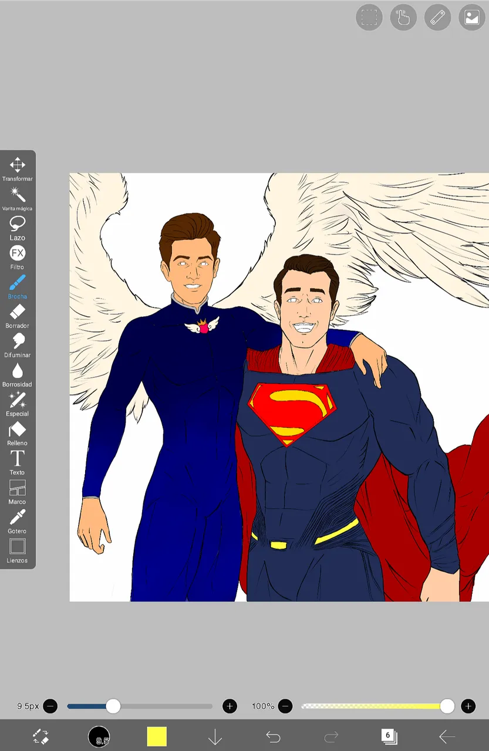Tap the winged heart badge on canvas
The height and width of the screenshot is (751, 489).
coord(203,325)
